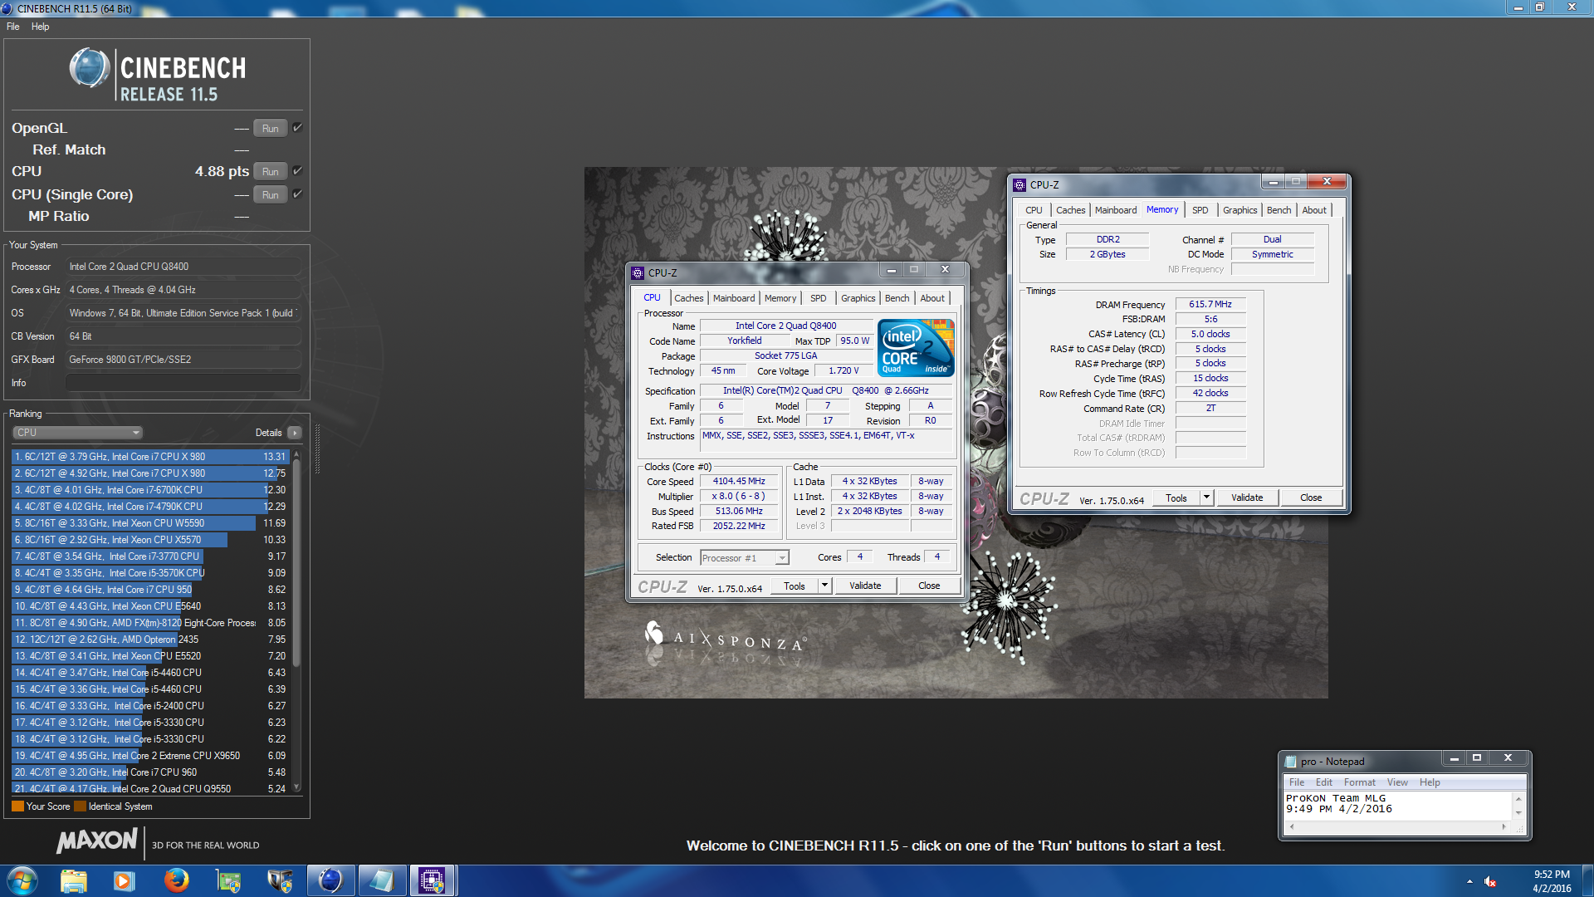Click the CPU-Z Memory window title icon
Viewport: 1594px width, 897px height.
(x=1019, y=184)
